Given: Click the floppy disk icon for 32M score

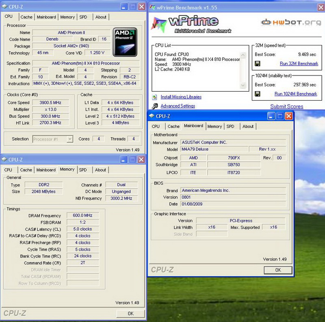Looking at the screenshot, I should pos(258,64).
